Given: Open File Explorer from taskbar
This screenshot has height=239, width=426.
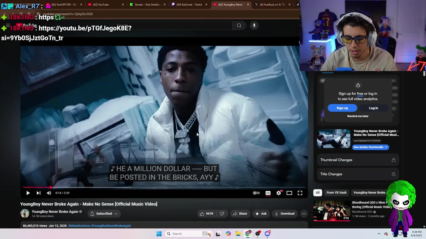Looking at the screenshot, I should click(x=238, y=234).
